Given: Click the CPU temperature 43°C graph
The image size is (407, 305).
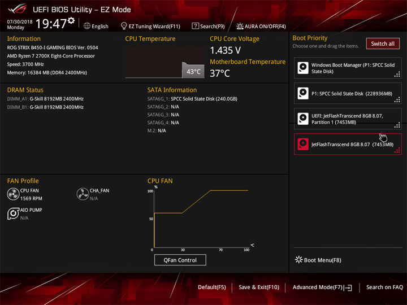Looking at the screenshot, I should coord(165,62).
